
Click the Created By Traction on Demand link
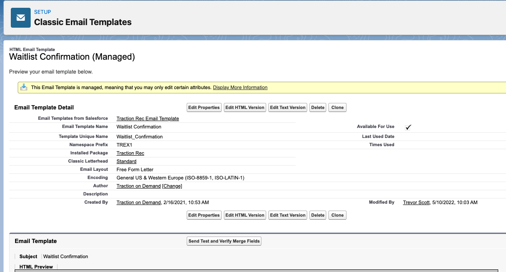click(138, 202)
